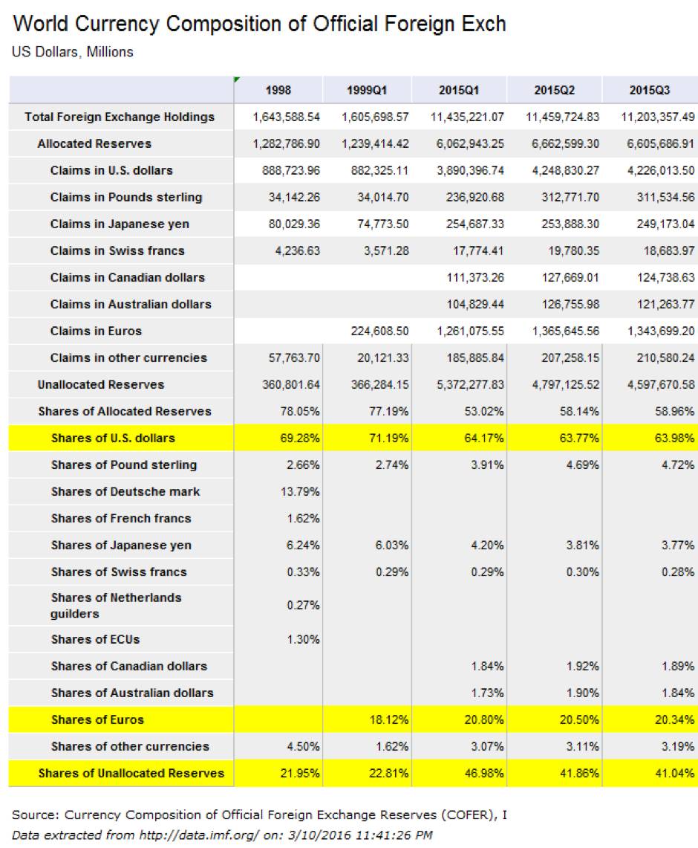Click the Total Foreign Exchange Holdings row label
The height and width of the screenshot is (848, 698).
click(120, 117)
